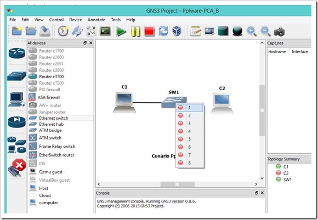The width and height of the screenshot is (318, 220).
Task: Click the C1 computer on canvas
Action: 124,102
